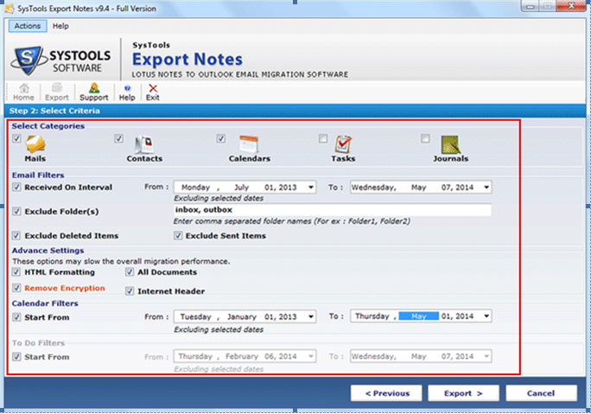Open the Actions menu

click(x=27, y=26)
